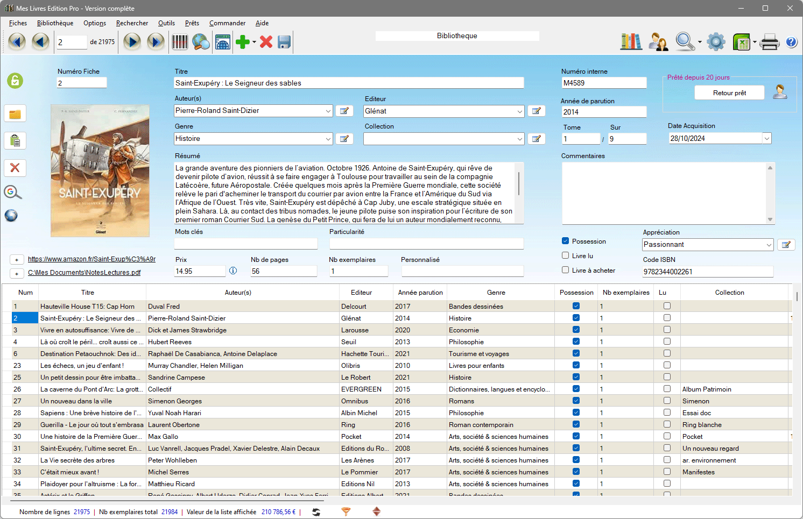Open the Options menu
This screenshot has width=803, height=519.
[x=95, y=23]
